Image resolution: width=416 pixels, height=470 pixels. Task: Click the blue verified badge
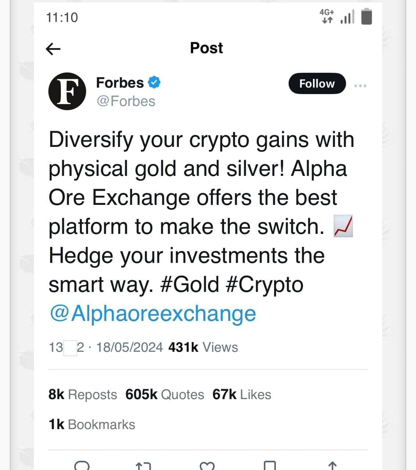(x=154, y=83)
